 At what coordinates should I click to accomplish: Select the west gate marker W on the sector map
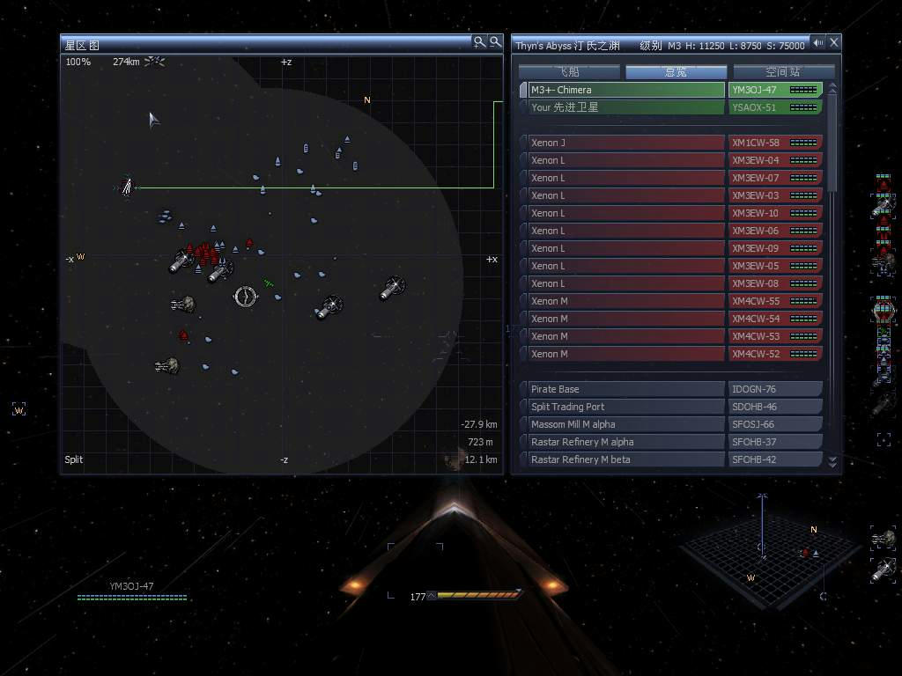point(80,256)
